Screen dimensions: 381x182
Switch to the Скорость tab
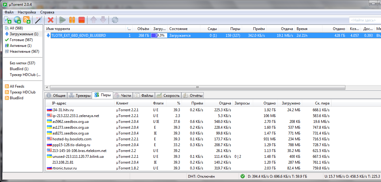click(x=168, y=96)
